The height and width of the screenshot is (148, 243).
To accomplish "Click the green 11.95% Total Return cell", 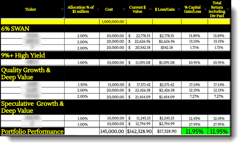I will 219,131.
